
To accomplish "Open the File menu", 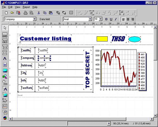I will pos(4,7).
